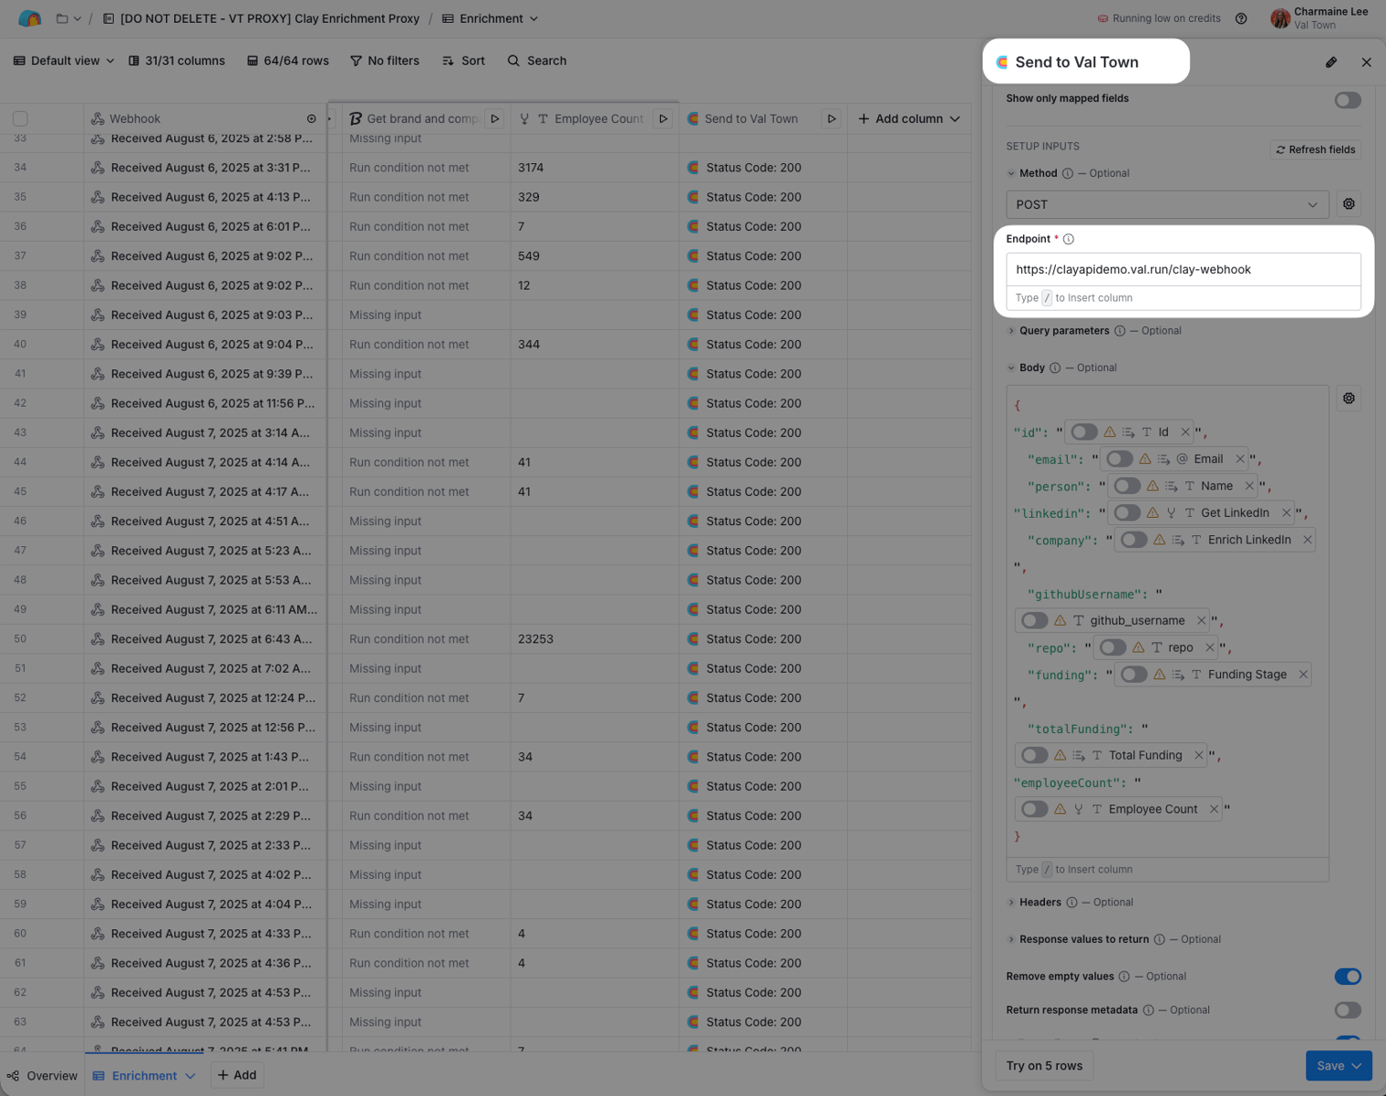The height and width of the screenshot is (1096, 1386).
Task: Click the Charmaine Lee profile avatar
Action: 1280,18
